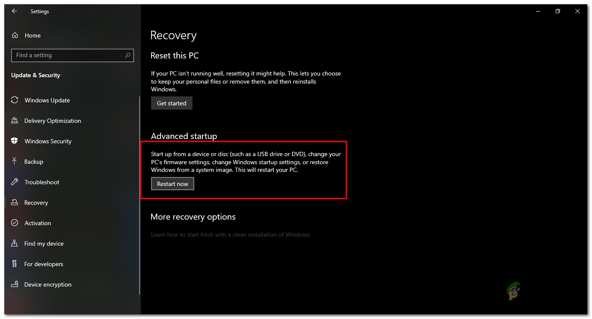Click the back arrow in Settings
This screenshot has width=592, height=319.
(x=14, y=11)
